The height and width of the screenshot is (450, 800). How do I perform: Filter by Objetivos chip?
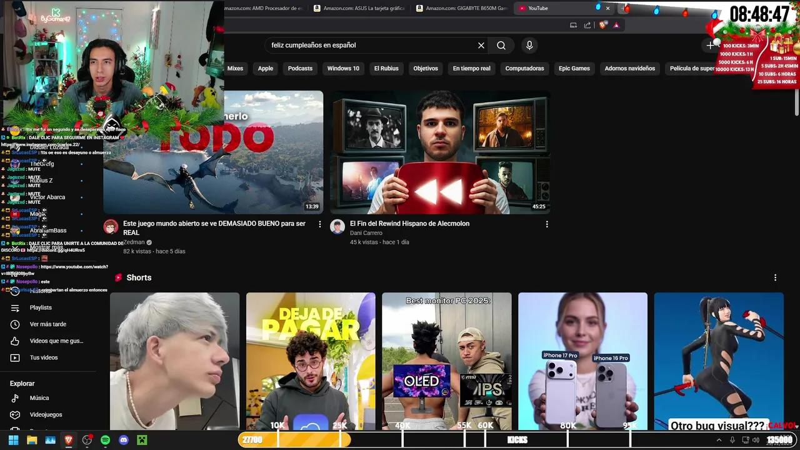point(426,68)
